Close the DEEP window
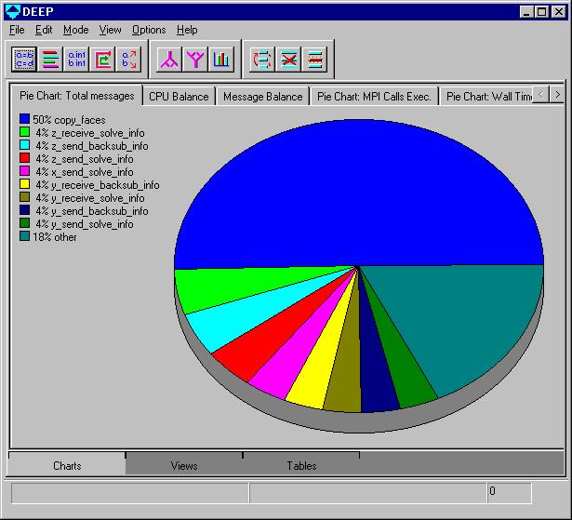This screenshot has width=572, height=520. (x=559, y=12)
